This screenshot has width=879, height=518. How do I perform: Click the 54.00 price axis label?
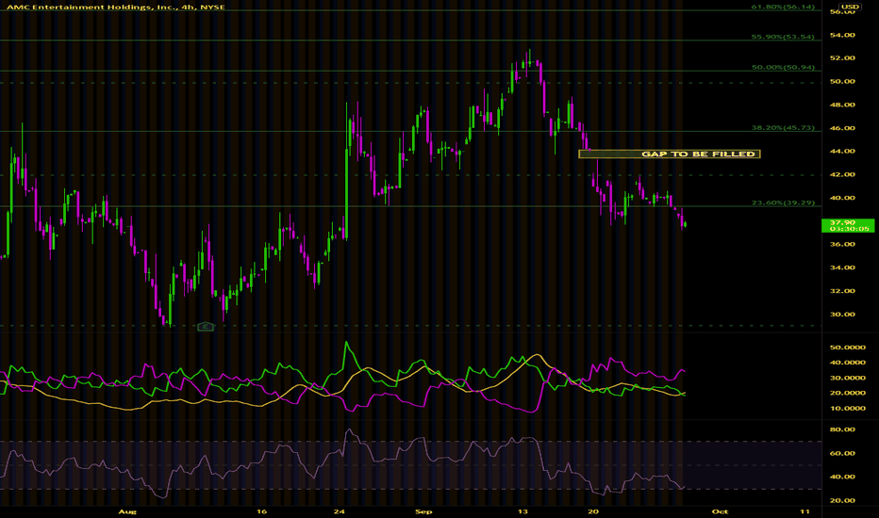coord(842,35)
